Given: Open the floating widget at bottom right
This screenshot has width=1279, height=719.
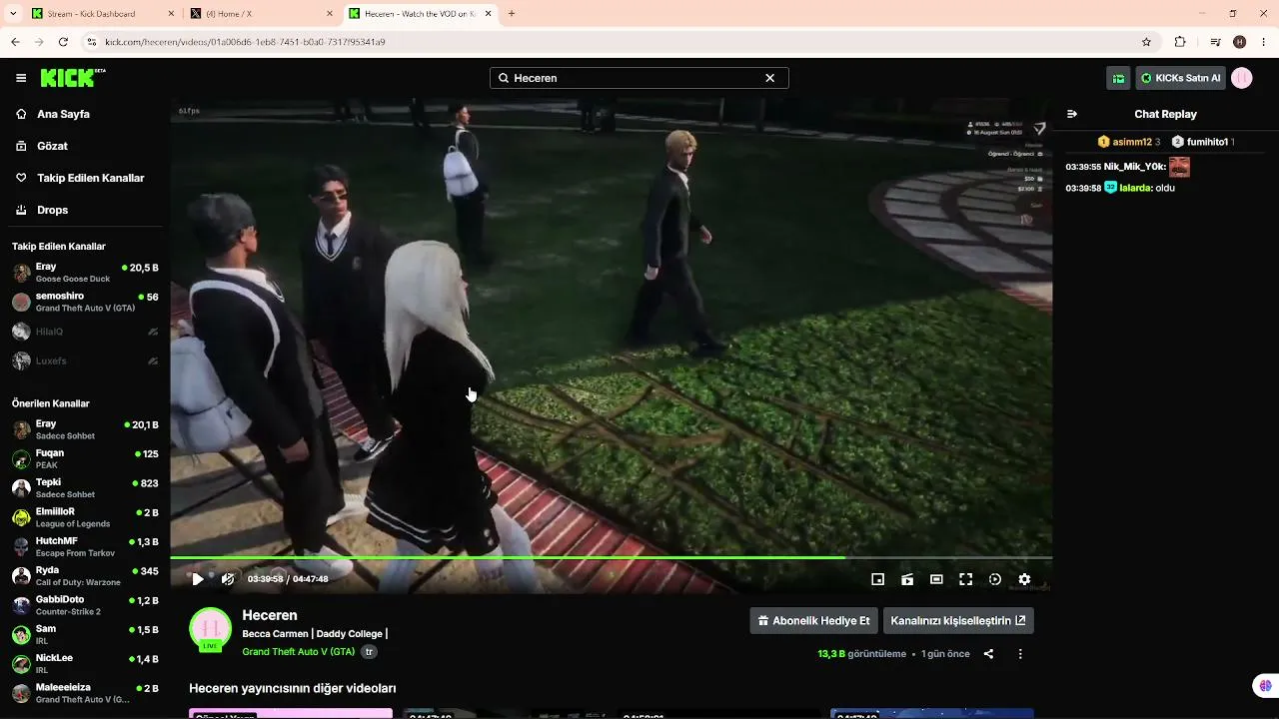Looking at the screenshot, I should (1264, 686).
